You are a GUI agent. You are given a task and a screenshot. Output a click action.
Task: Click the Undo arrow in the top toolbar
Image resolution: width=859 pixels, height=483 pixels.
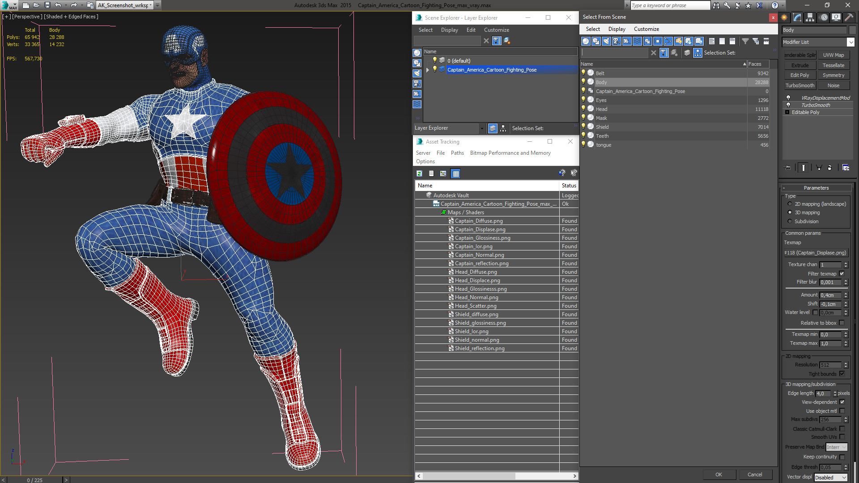coord(58,5)
